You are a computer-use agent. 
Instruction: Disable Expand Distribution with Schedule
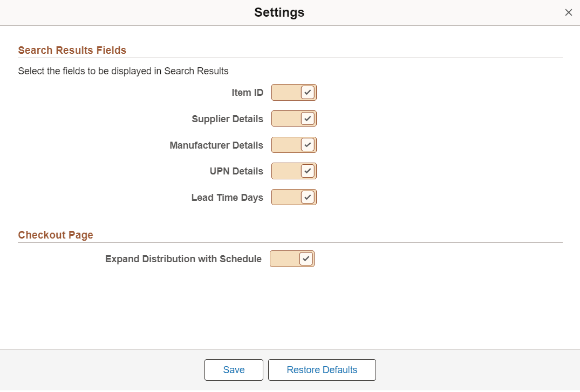(292, 258)
